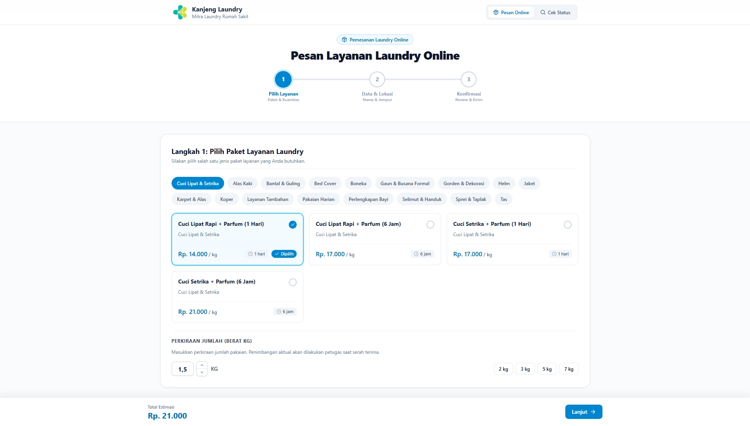Click the clock icon on the 1 hari badge of Cuci Lipat Rapi (1 Hari)

click(x=251, y=254)
